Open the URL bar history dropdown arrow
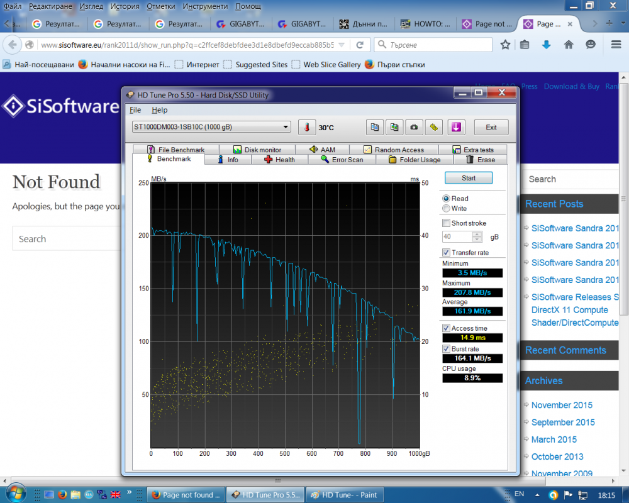Viewport: 629px width, 503px height. [342, 45]
